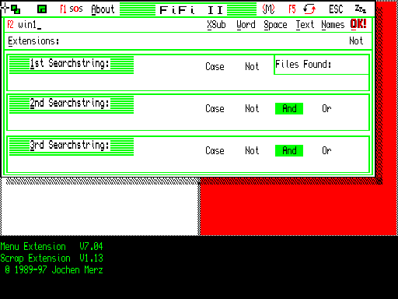This screenshot has height=299, width=398.
Task: Toggle the XSub option
Action: pyautogui.click(x=216, y=25)
